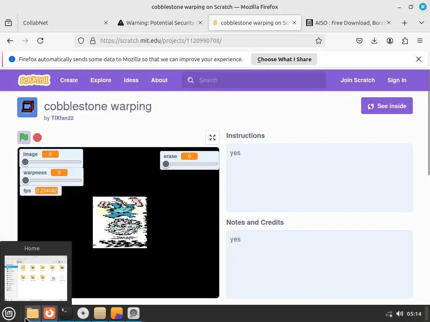Click the Firefox URL address bar

click(199, 41)
